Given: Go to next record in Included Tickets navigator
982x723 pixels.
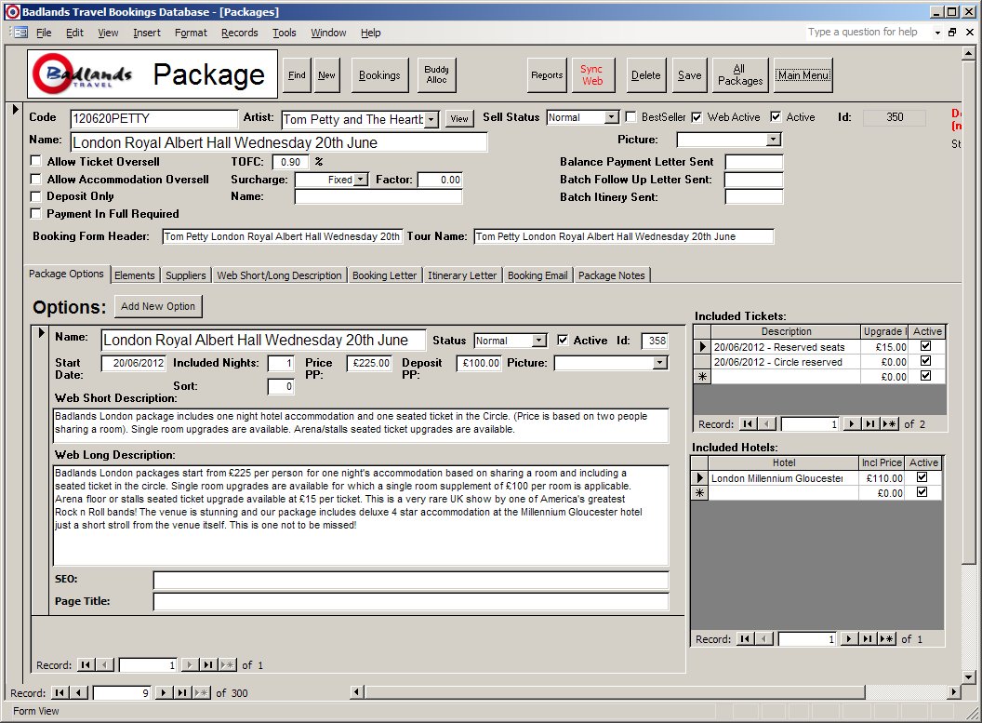Looking at the screenshot, I should tap(851, 424).
